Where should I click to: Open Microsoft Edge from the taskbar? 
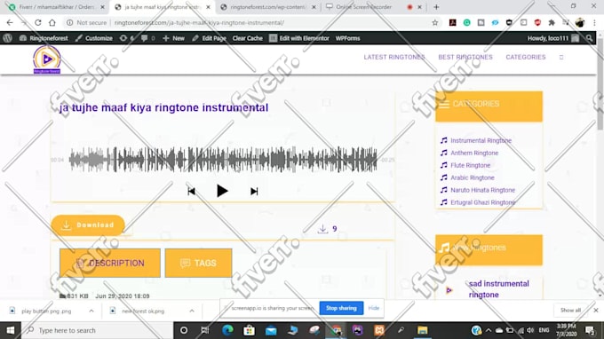coord(227,330)
